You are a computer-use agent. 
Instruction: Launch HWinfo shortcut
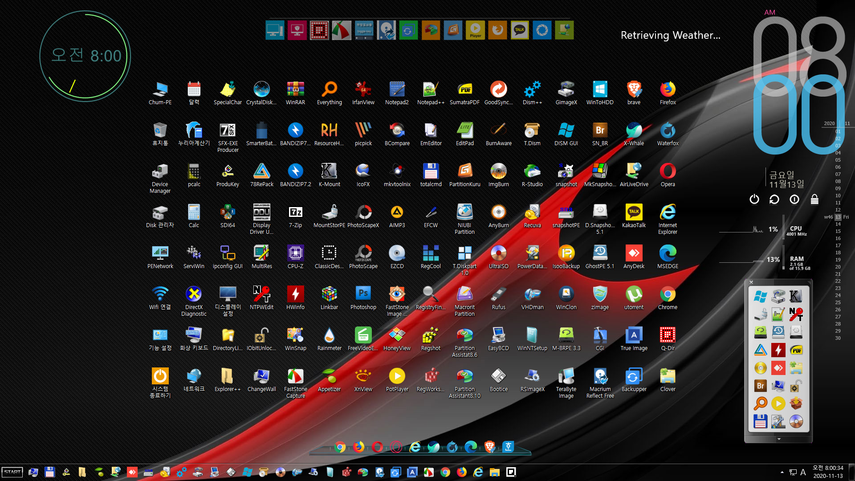coord(295,298)
